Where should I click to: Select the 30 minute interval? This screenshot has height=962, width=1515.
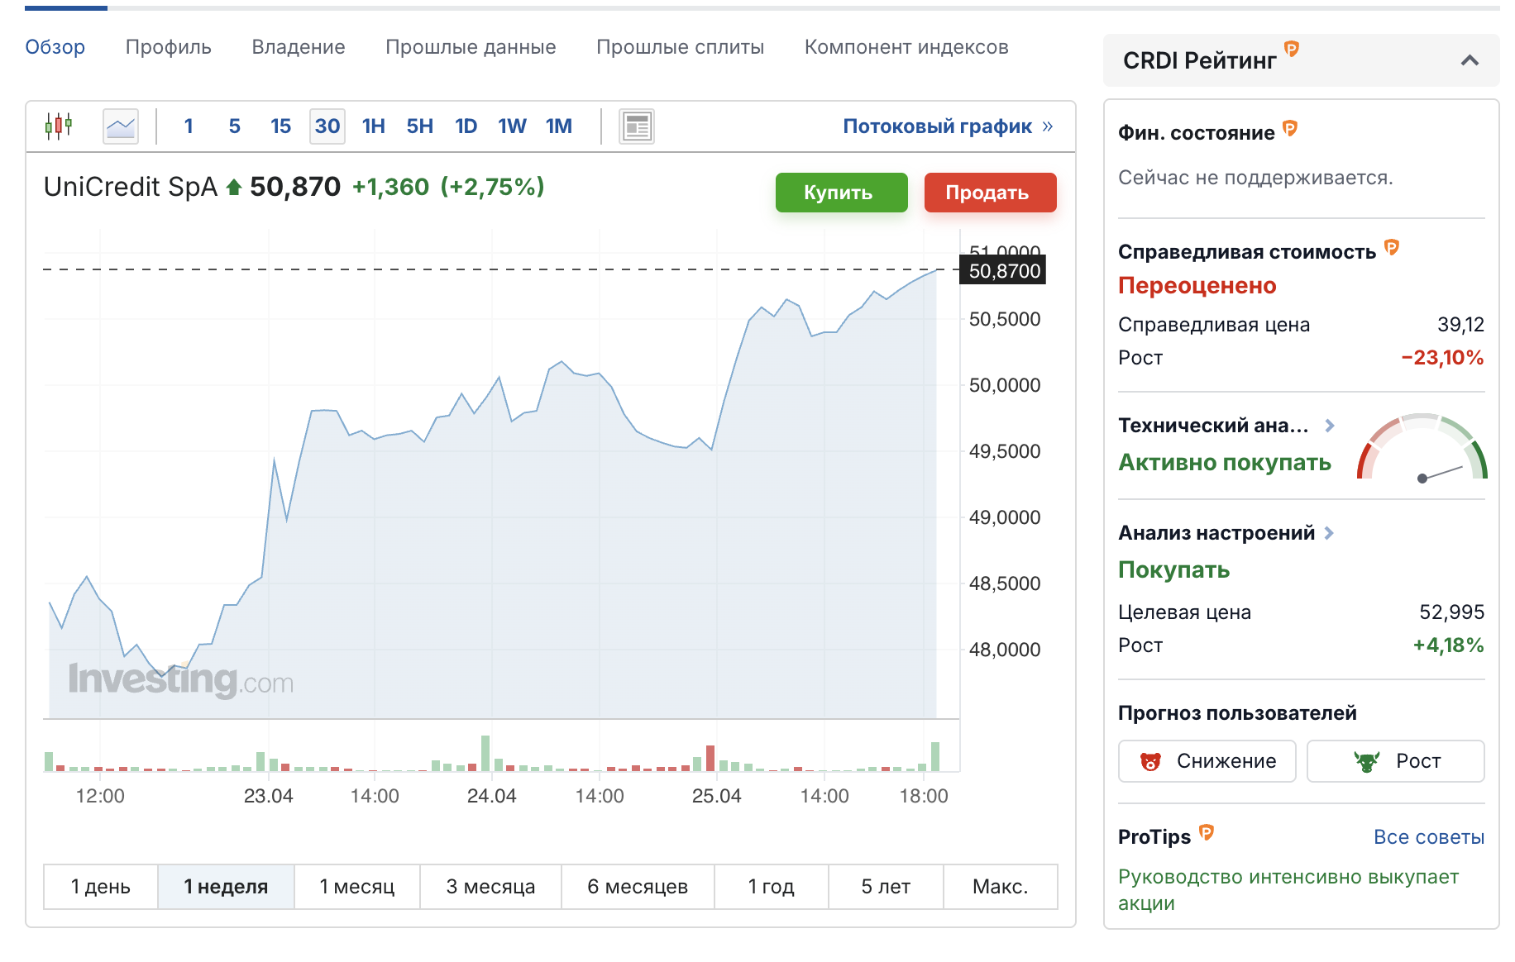327,126
